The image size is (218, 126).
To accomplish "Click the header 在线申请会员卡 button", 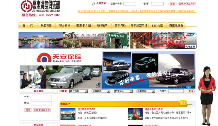I will (187, 3).
